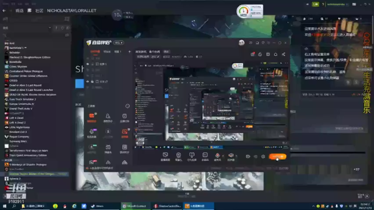Click the blue play button under the game title
Viewport: 374px width, 210px height.
point(79,84)
